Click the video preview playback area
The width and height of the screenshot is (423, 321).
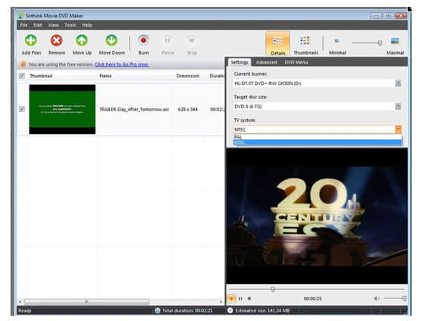tap(317, 217)
